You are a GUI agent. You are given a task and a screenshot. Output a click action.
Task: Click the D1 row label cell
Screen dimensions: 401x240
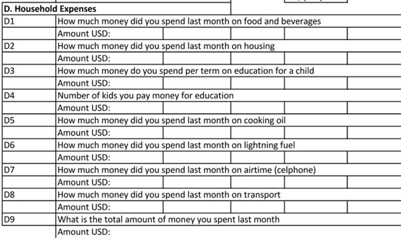[x=29, y=21]
